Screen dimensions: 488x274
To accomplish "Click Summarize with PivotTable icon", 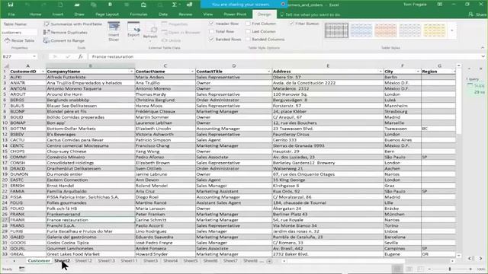I will (47, 24).
